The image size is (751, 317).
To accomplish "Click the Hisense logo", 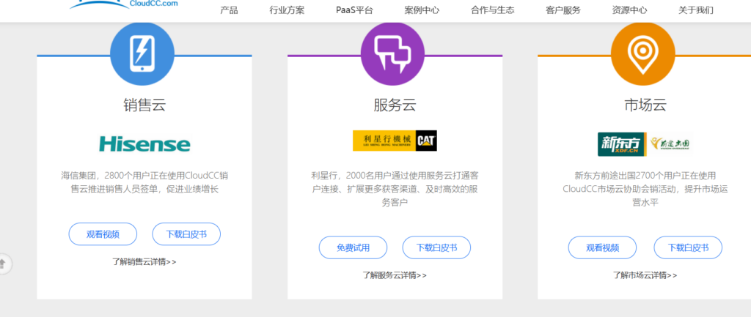I will pyautogui.click(x=144, y=143).
